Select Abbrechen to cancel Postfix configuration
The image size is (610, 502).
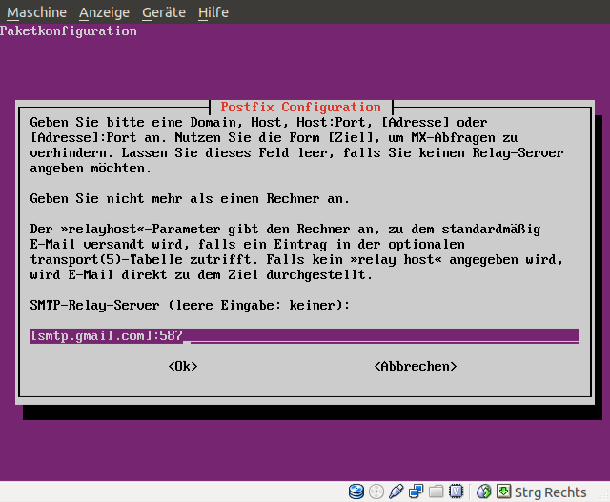(x=416, y=367)
